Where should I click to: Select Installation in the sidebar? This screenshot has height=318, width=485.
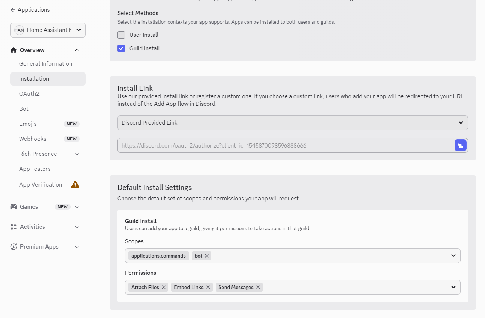tap(48, 79)
